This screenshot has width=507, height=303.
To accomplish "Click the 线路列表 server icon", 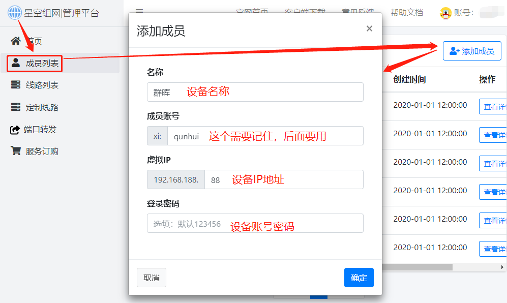I will (x=16, y=85).
